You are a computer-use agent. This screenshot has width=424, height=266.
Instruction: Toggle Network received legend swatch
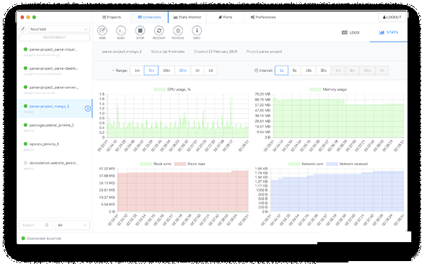[x=332, y=164]
